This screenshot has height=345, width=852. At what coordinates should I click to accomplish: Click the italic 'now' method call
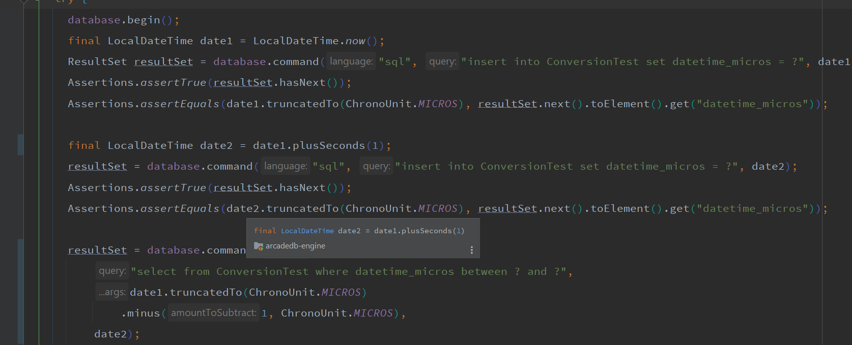(355, 41)
